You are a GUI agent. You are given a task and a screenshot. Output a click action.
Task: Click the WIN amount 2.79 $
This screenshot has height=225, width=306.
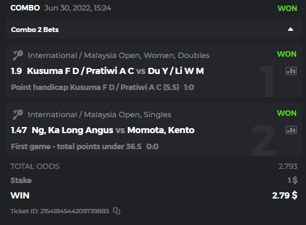[x=284, y=195]
